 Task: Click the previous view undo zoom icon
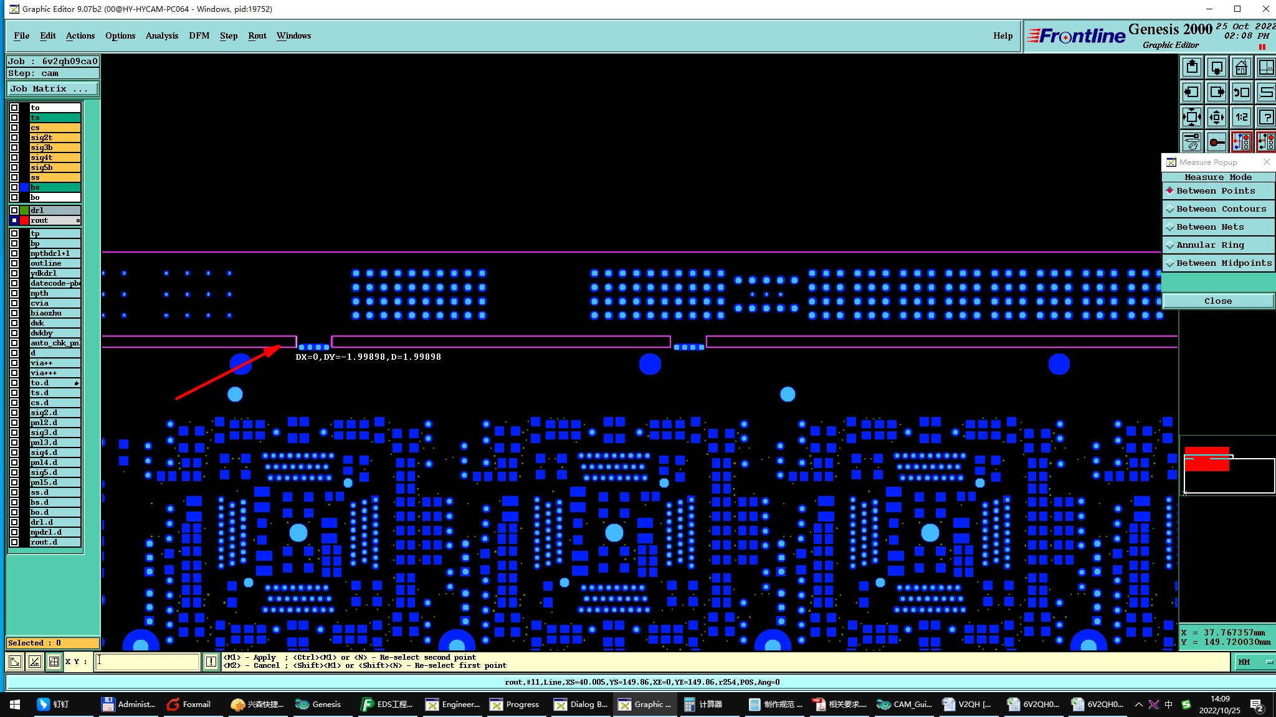1241,92
